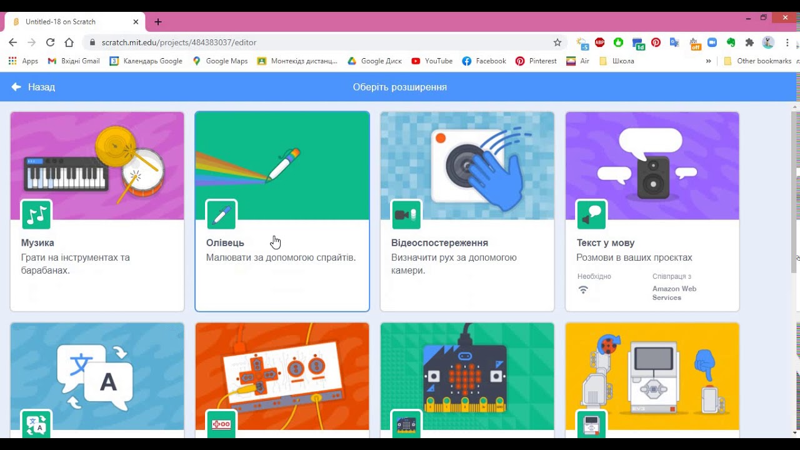Click the Pinterest extension icon in toolbar
This screenshot has width=800, height=450.
tap(656, 42)
